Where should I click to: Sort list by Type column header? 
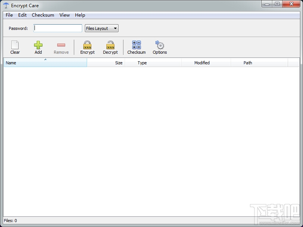[x=153, y=63]
